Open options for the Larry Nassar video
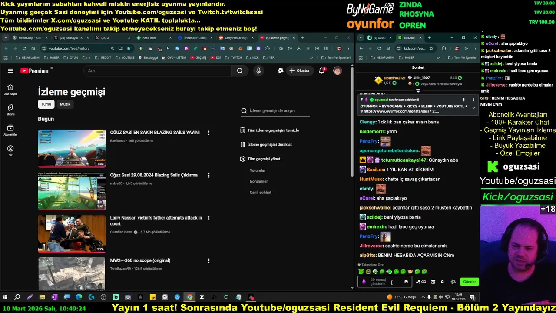Viewport: 556px width, 313px height. 209,218
